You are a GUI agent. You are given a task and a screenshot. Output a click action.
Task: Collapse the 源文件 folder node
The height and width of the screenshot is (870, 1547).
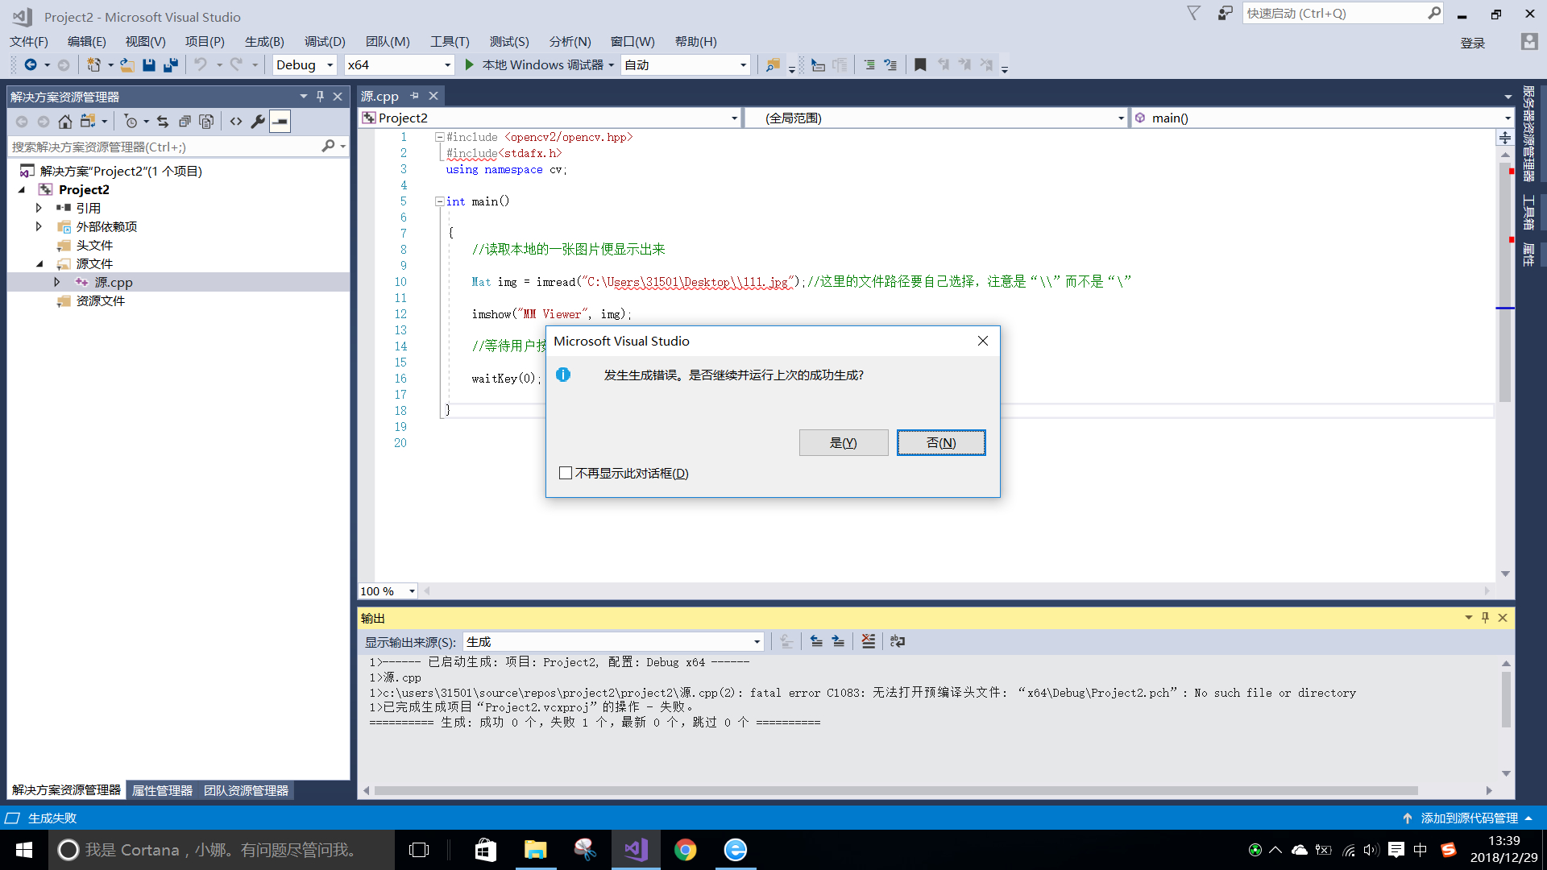[x=39, y=263]
